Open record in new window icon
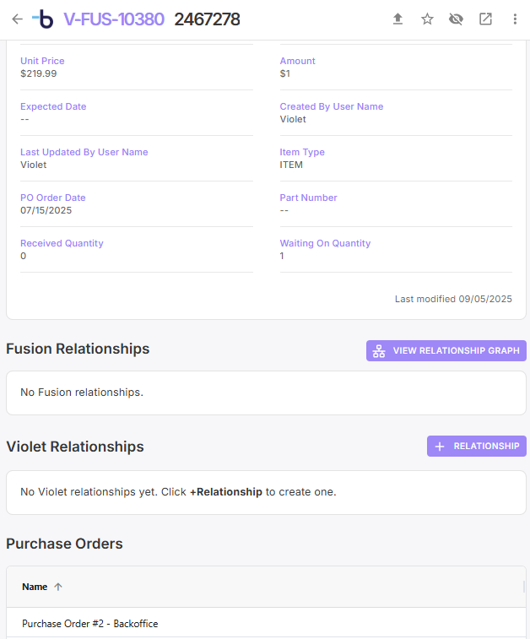 coord(485,19)
